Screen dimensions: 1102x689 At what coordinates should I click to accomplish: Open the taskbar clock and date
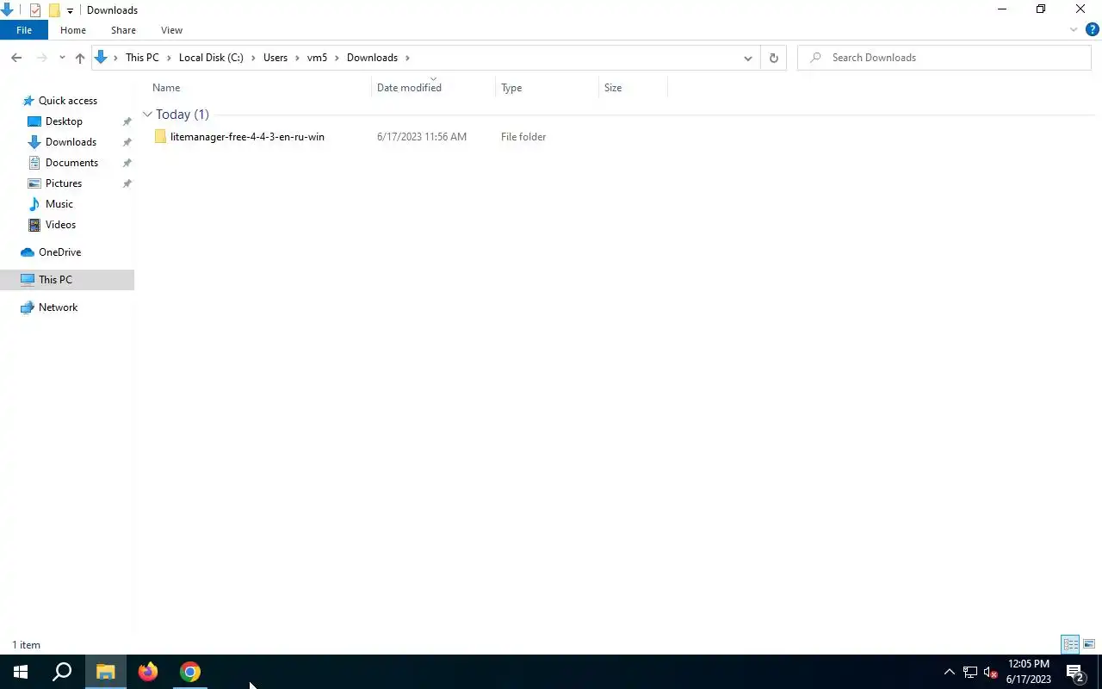click(x=1029, y=672)
